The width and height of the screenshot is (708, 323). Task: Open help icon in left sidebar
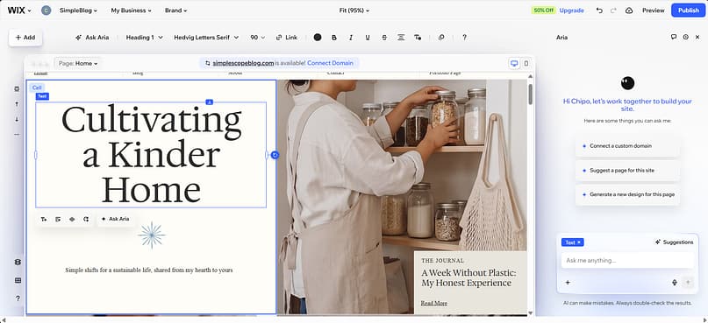point(18,298)
